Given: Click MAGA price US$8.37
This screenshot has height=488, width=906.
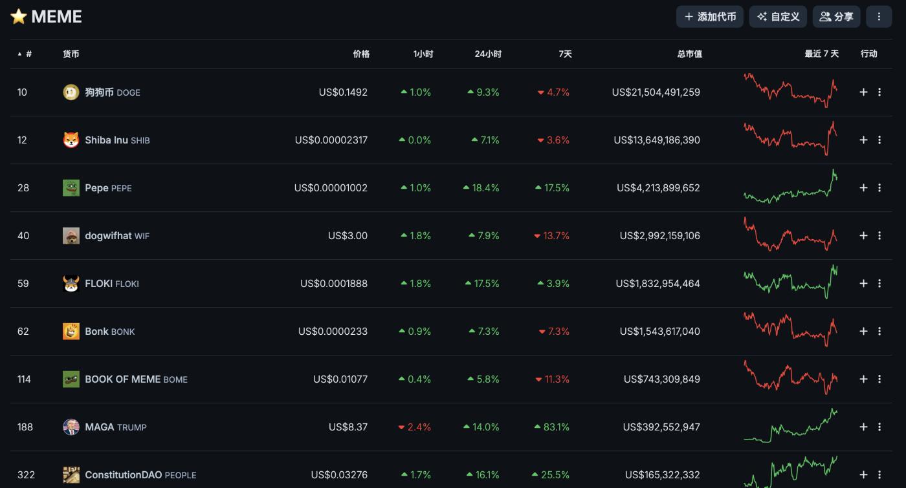Looking at the screenshot, I should point(348,427).
